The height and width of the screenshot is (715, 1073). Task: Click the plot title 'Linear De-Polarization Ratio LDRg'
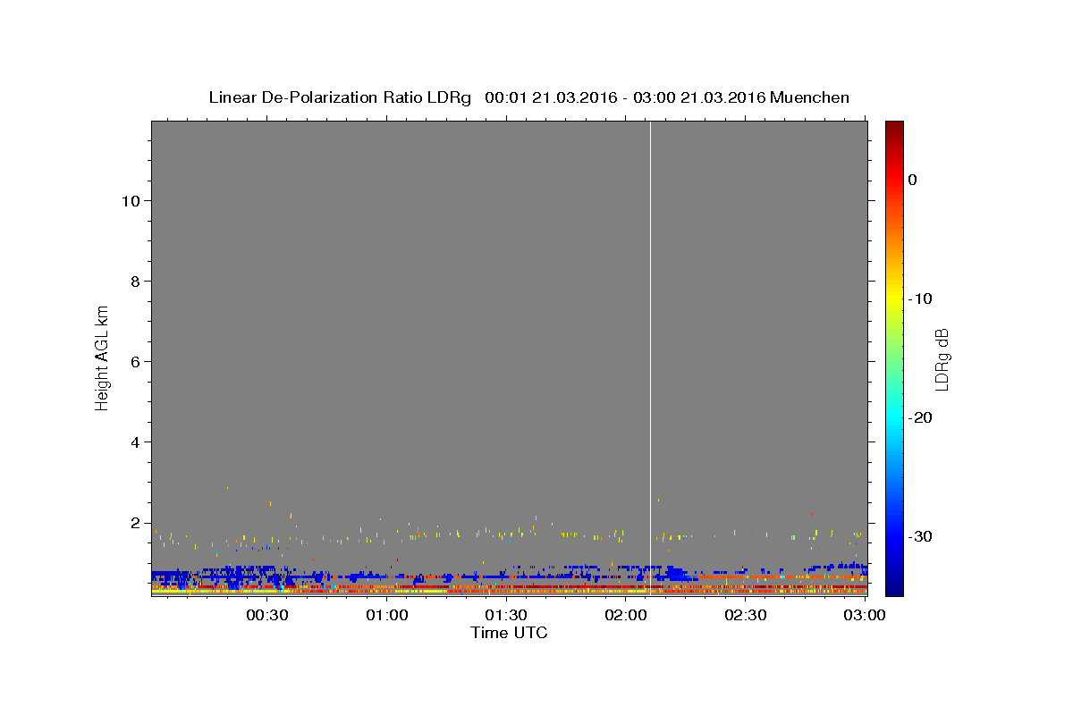point(340,97)
